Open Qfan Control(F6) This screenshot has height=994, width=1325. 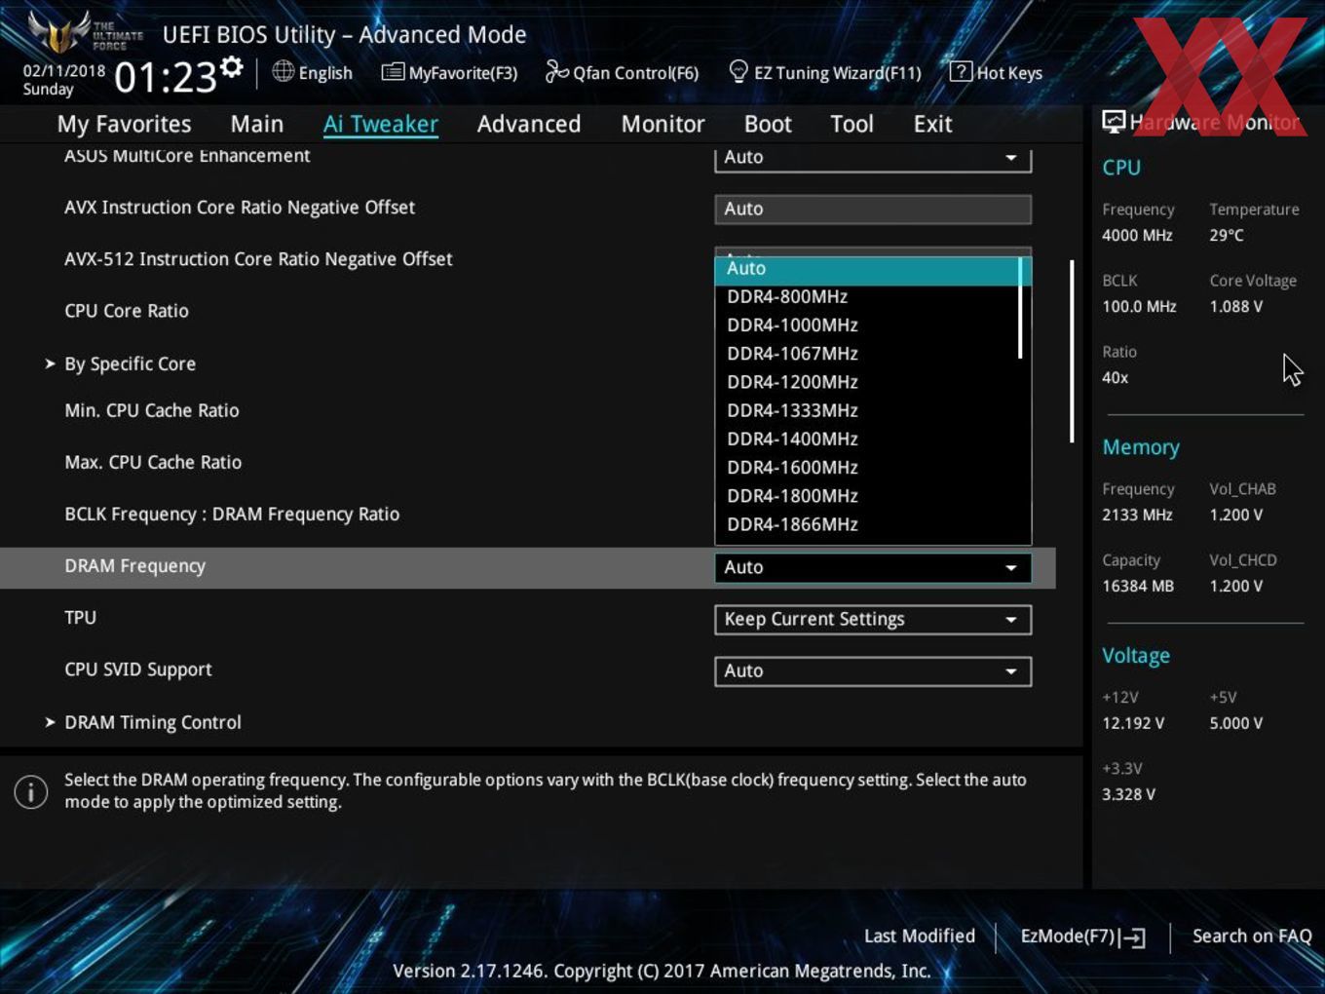[x=622, y=72]
